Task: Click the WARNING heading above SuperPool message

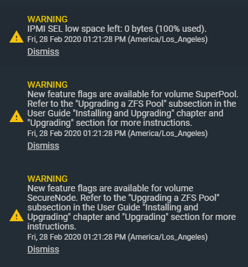Action: (48, 85)
